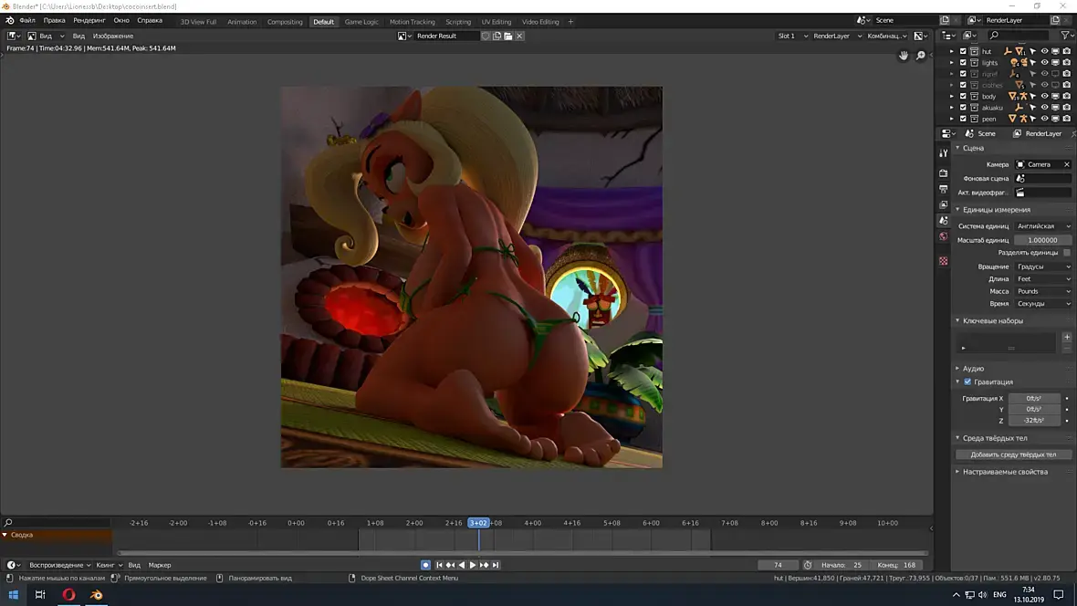Click the current frame number field 74
The width and height of the screenshot is (1077, 606).
tap(778, 565)
